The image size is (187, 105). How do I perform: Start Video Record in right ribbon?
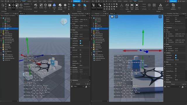(x=137, y=6)
